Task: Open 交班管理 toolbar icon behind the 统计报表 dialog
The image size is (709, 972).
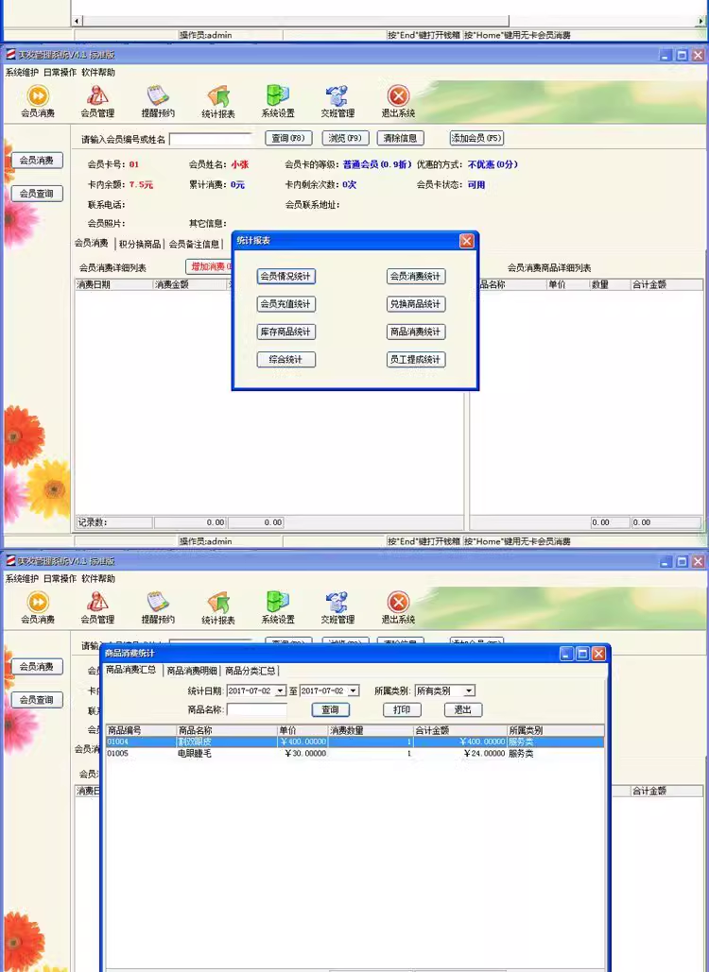Action: pos(337,102)
